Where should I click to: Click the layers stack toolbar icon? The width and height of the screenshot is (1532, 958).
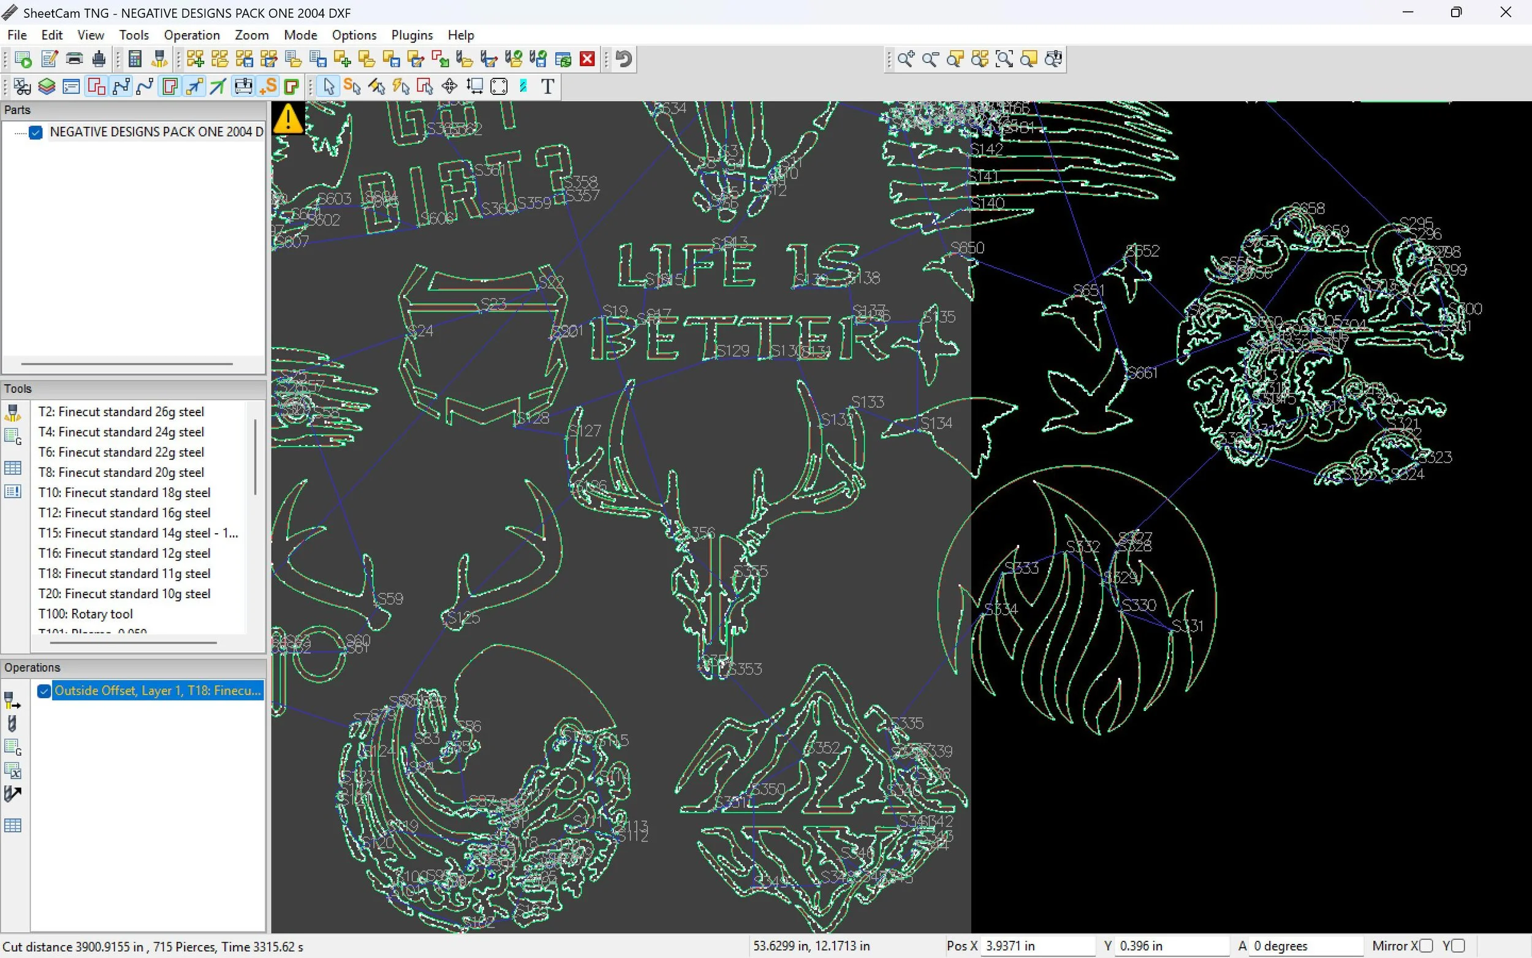47,86
